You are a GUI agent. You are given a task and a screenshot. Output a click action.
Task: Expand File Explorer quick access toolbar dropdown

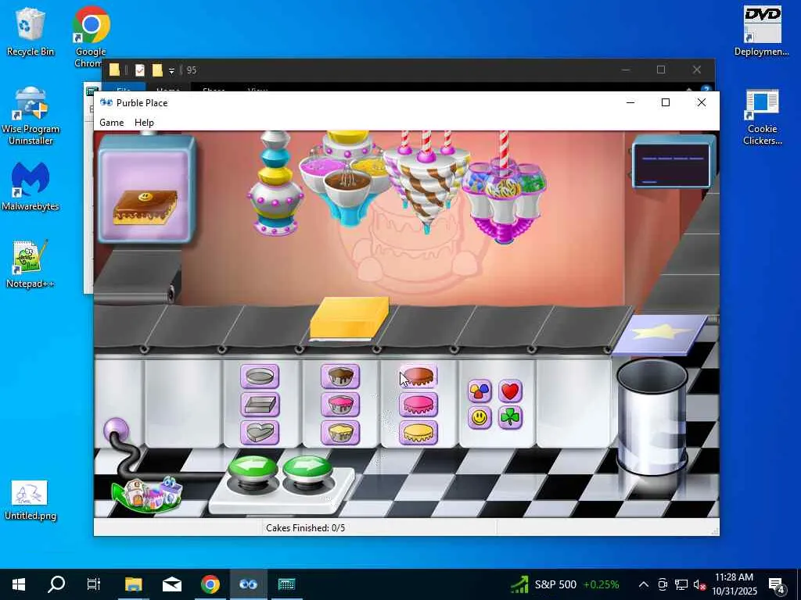click(x=171, y=70)
